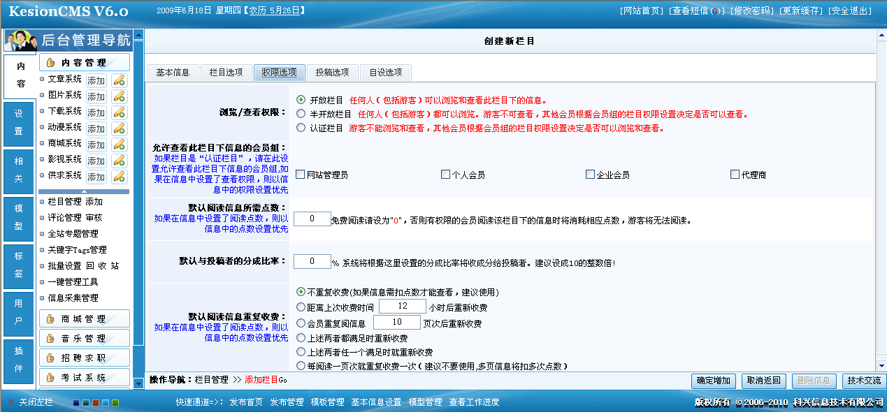887x412 pixels.
Task: Click the pencil icon beside 图片系统
Action: tap(118, 96)
